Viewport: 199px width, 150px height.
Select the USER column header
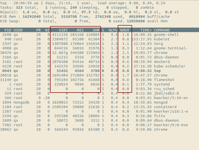pos(18,30)
